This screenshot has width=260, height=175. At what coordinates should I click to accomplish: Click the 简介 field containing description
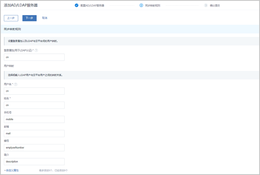(34, 161)
